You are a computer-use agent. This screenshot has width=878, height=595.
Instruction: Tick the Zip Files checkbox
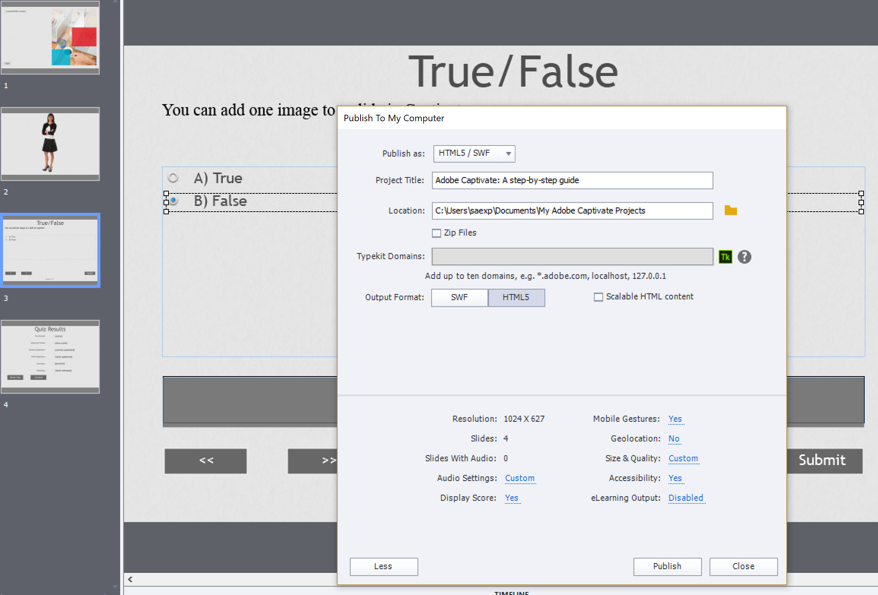point(437,233)
